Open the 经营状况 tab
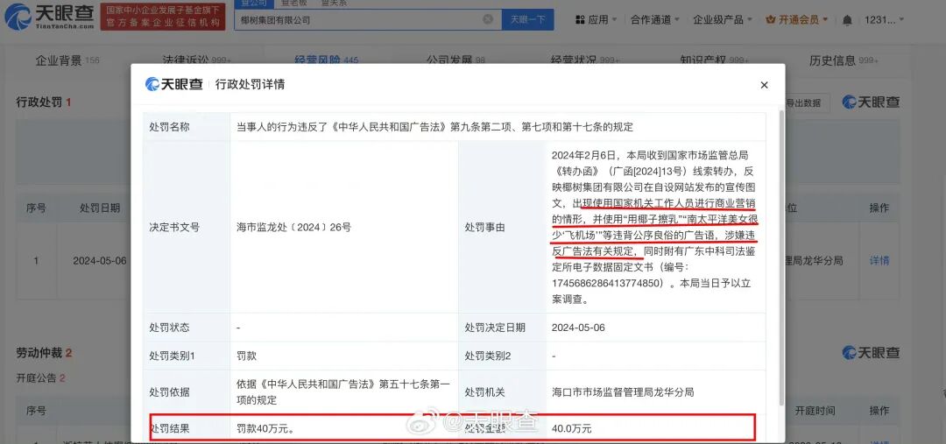 tap(585, 60)
